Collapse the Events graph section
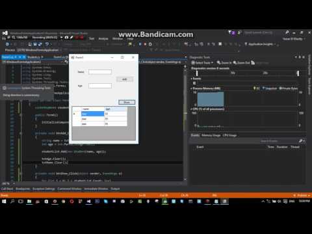This screenshot has width=312, height=234. point(191,79)
